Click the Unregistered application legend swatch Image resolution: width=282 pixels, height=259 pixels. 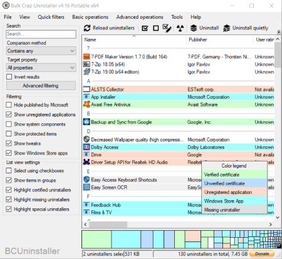pyautogui.click(x=234, y=192)
